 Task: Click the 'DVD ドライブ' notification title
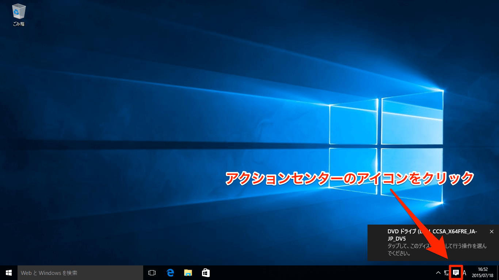pos(432,235)
